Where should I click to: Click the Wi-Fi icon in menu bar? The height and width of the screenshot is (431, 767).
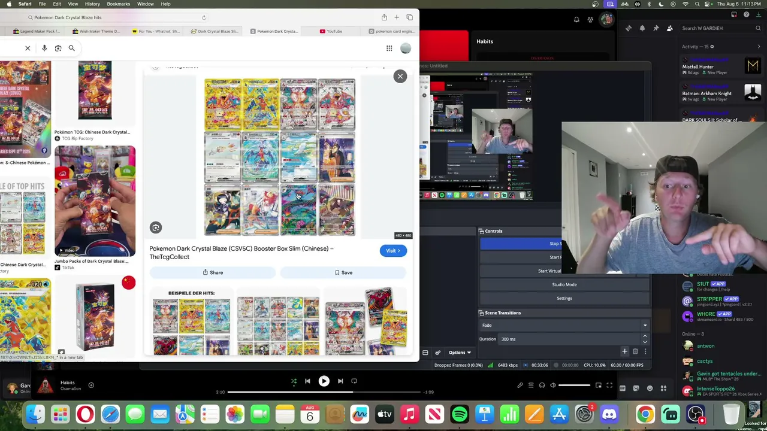686,4
